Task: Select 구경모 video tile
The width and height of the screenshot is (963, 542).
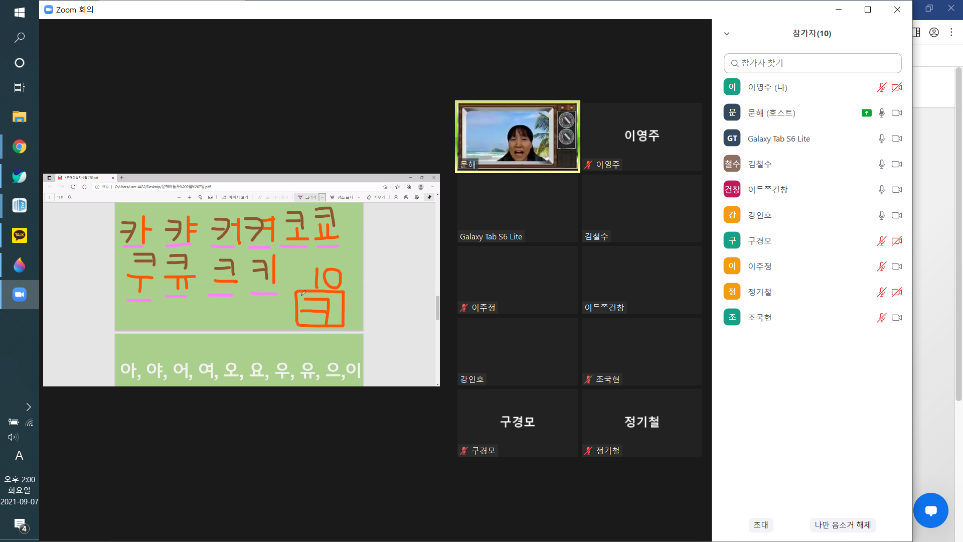Action: (x=518, y=423)
